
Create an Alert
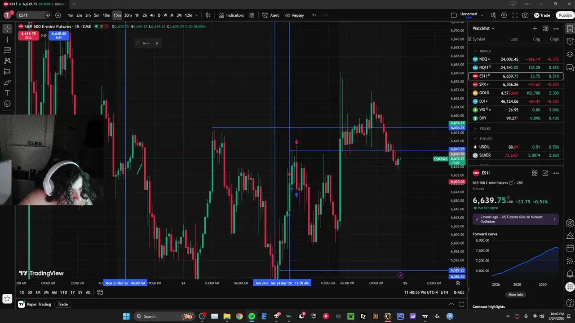tap(270, 15)
